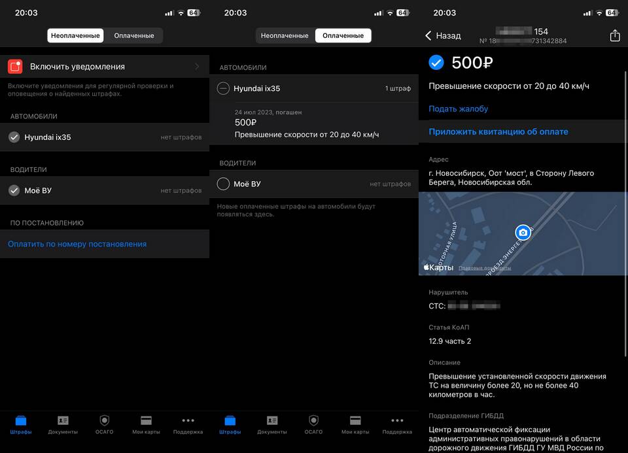Tap the blue checkmark beside the 500₽ heading

tap(436, 63)
